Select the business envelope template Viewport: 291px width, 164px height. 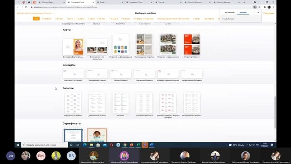click(x=120, y=74)
